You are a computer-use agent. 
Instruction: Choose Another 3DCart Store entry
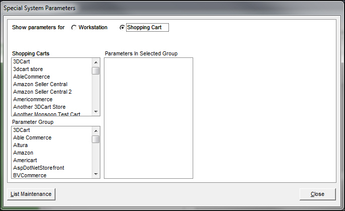click(52, 107)
